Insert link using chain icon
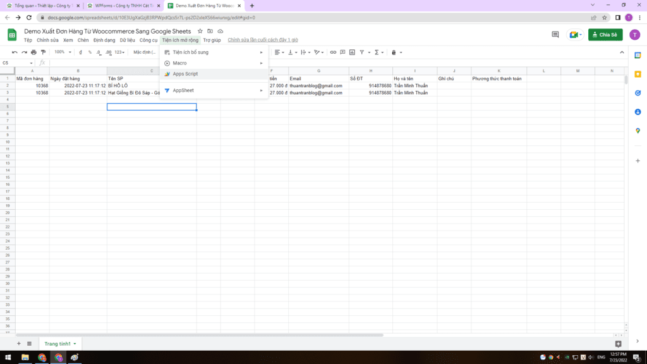The image size is (647, 364). [x=333, y=52]
